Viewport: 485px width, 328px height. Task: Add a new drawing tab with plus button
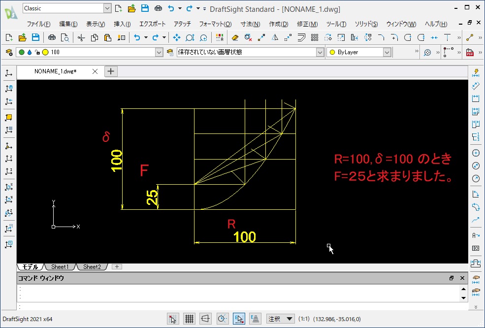111,71
